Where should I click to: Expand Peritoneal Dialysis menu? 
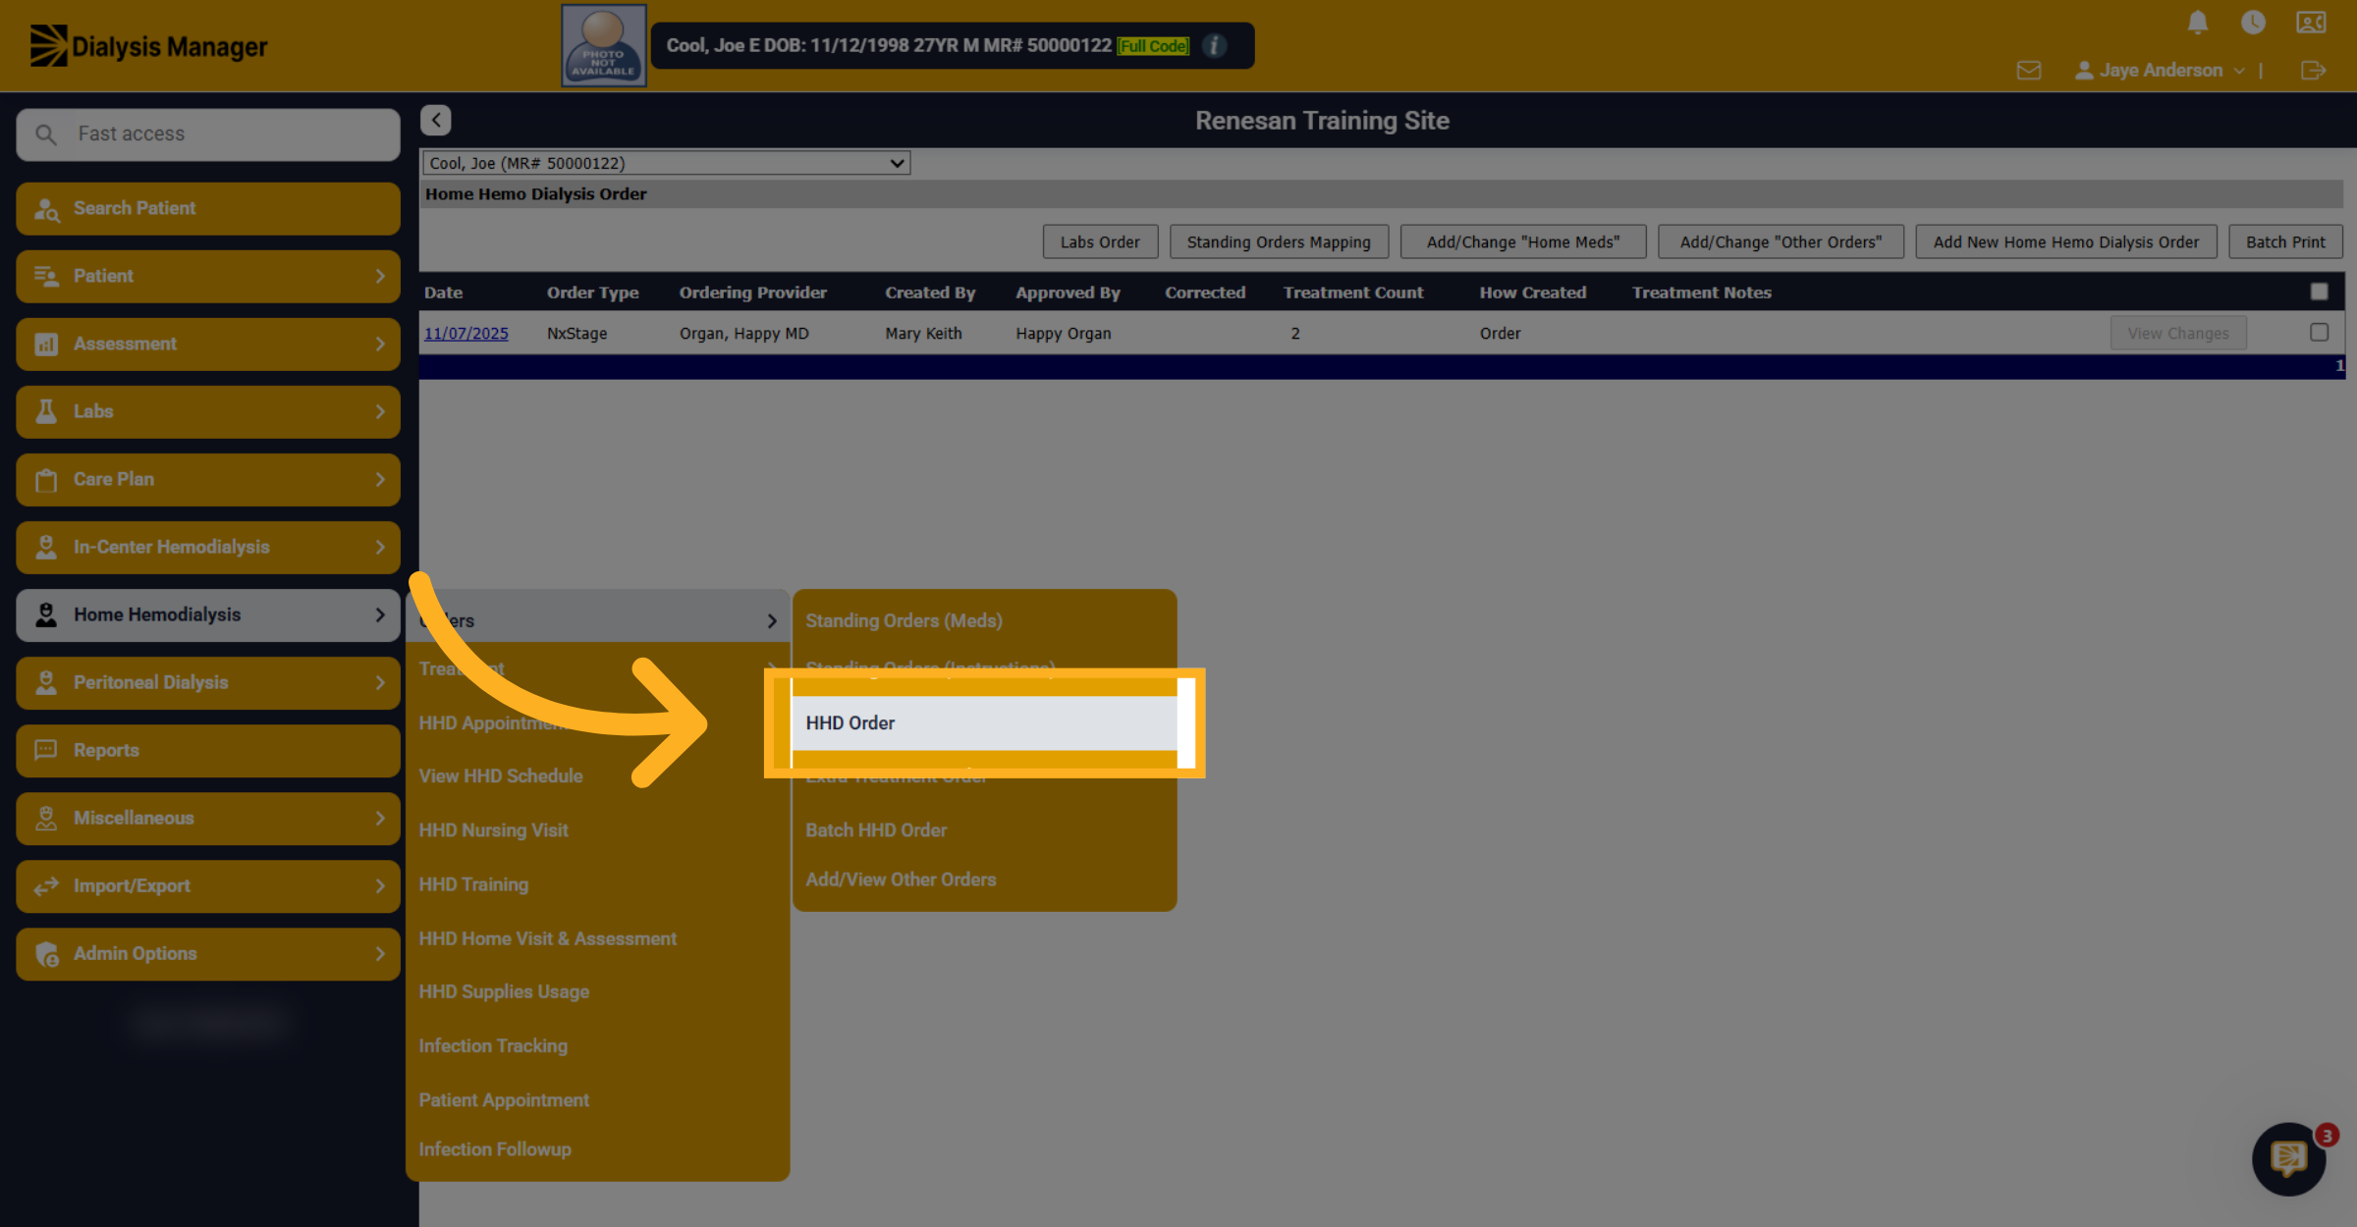point(208,682)
